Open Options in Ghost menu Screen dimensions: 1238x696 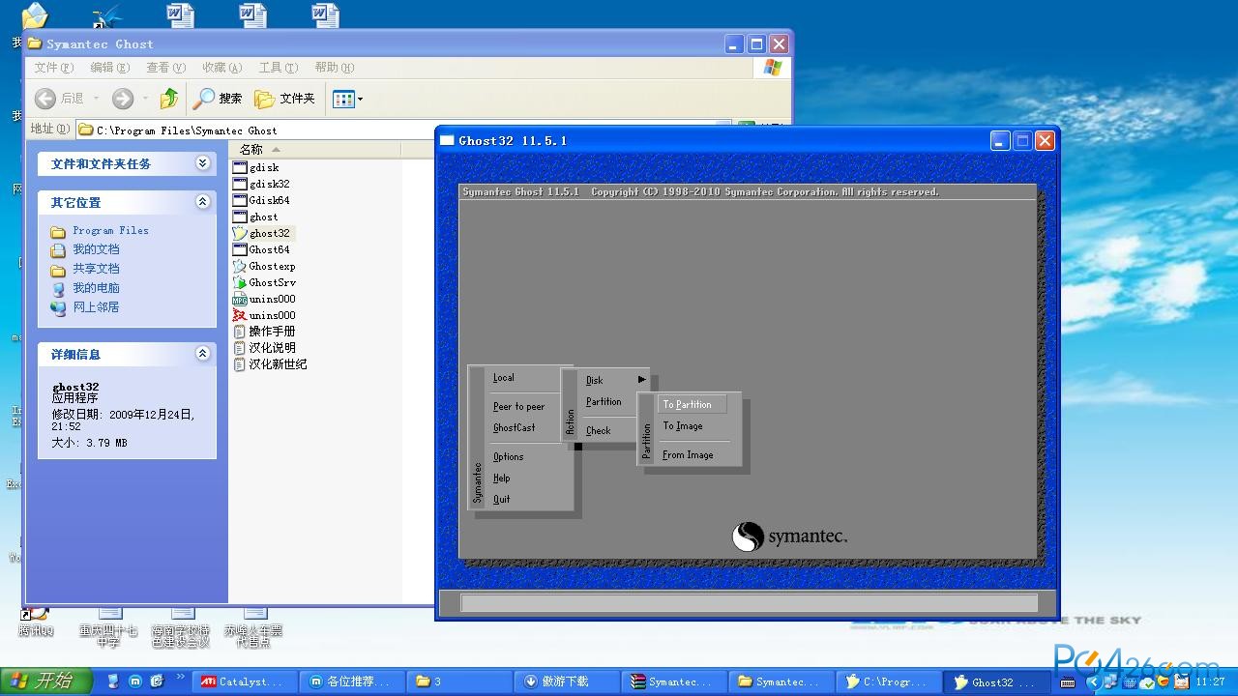point(508,457)
